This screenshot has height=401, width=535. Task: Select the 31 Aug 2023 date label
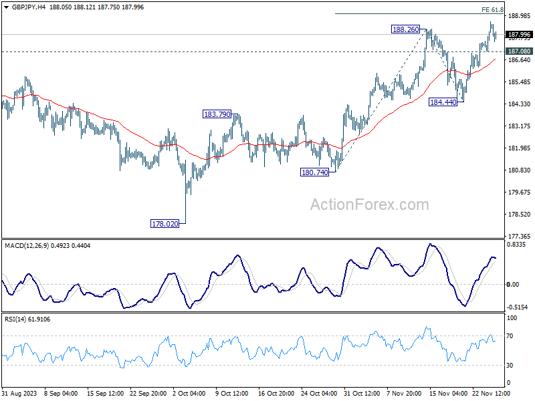click(19, 393)
